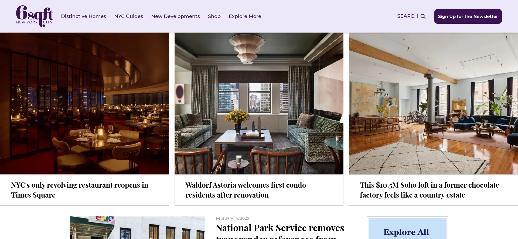The height and width of the screenshot is (239, 518).
Task: Open the white building article thumbnail
Action: [x=138, y=228]
